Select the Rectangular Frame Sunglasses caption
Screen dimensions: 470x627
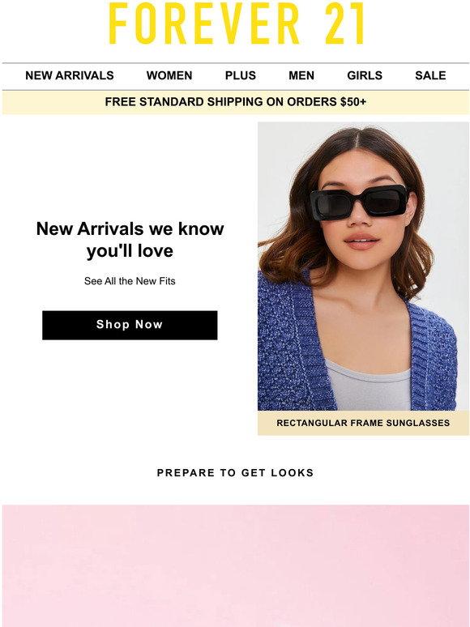coord(363,423)
